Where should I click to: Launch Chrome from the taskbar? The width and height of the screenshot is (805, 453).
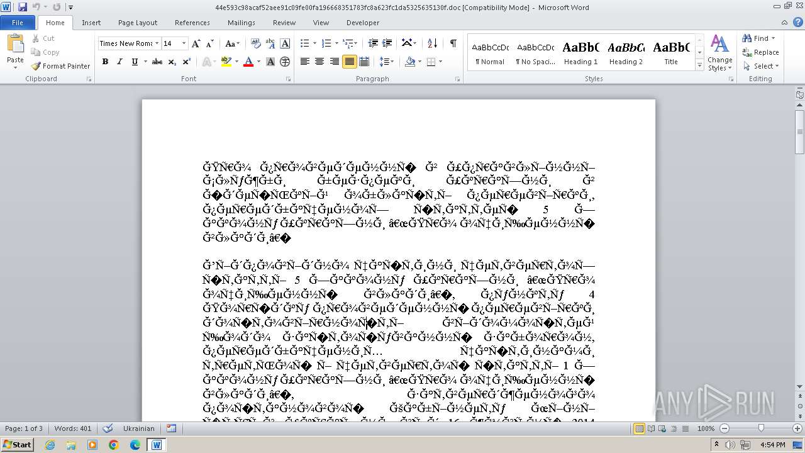[x=113, y=445]
